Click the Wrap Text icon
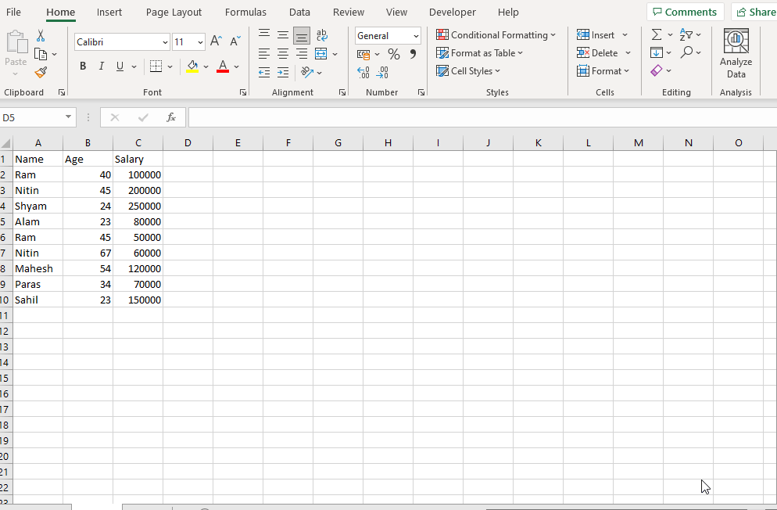 (x=321, y=34)
